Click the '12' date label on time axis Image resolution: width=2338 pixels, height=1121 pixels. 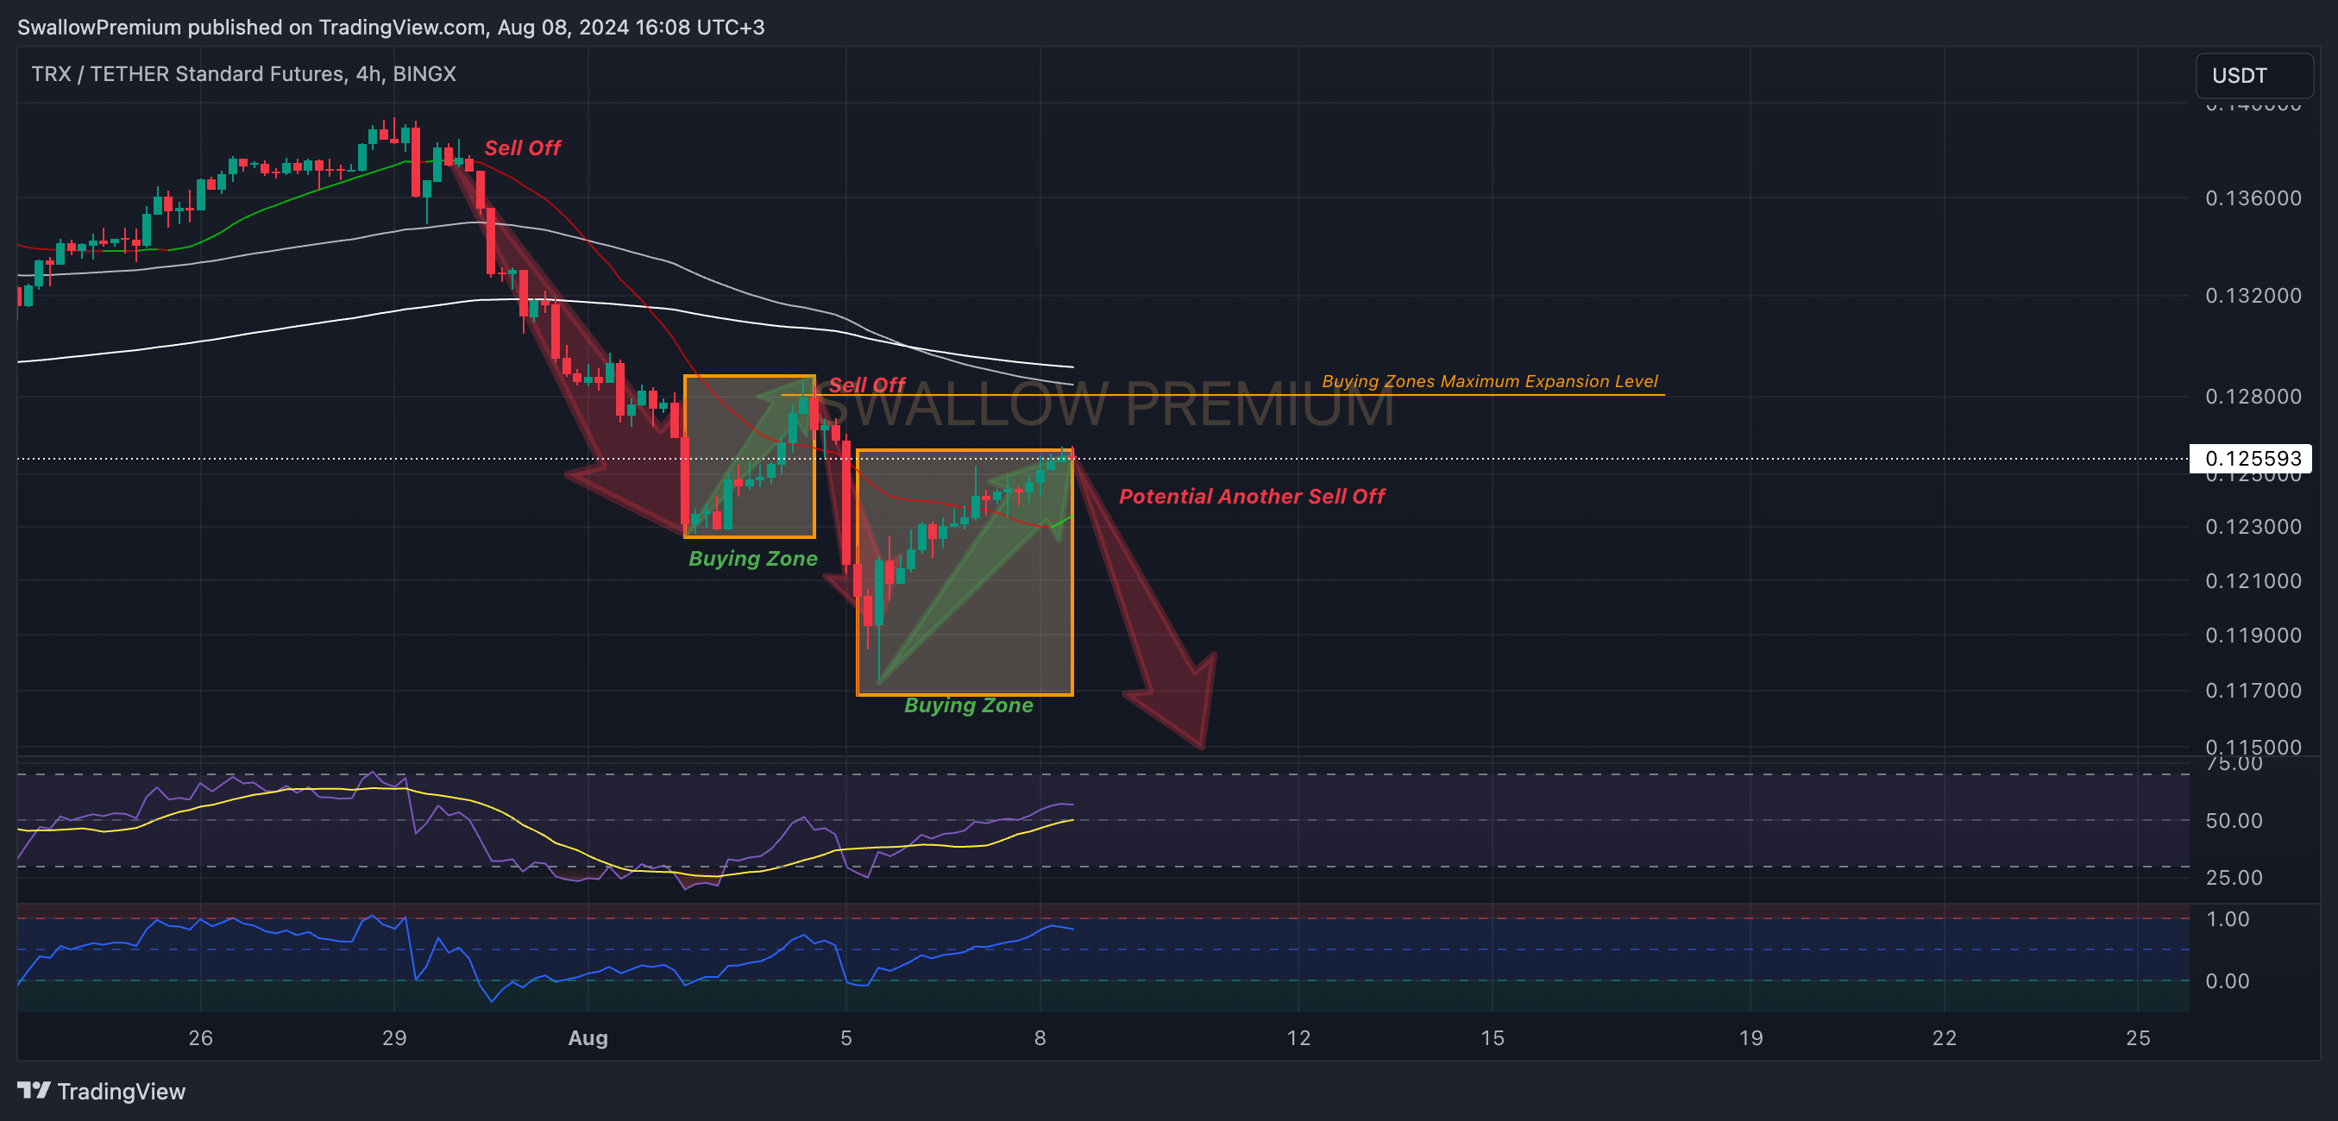coord(1298,1037)
